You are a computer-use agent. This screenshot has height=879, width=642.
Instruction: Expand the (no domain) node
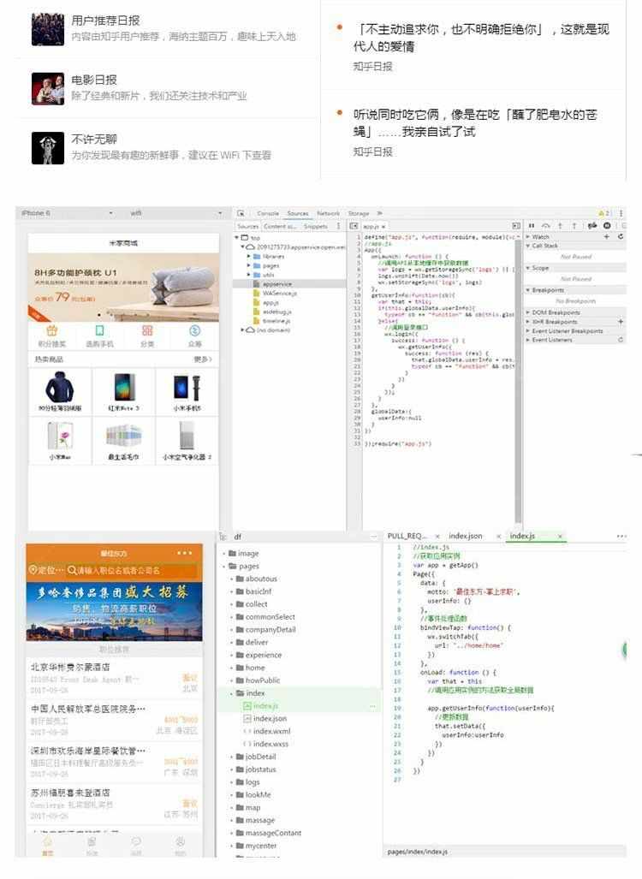243,330
